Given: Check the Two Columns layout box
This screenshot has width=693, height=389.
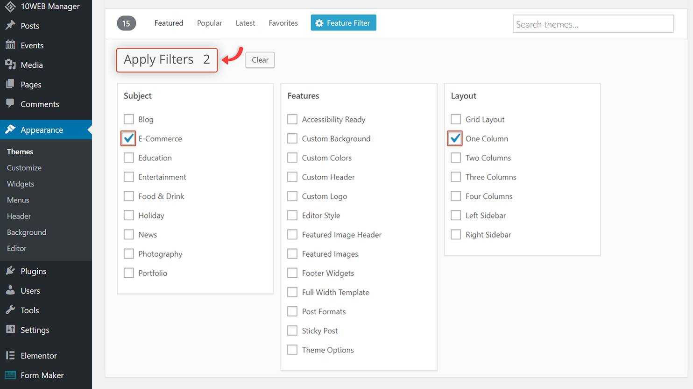Looking at the screenshot, I should pyautogui.click(x=456, y=158).
